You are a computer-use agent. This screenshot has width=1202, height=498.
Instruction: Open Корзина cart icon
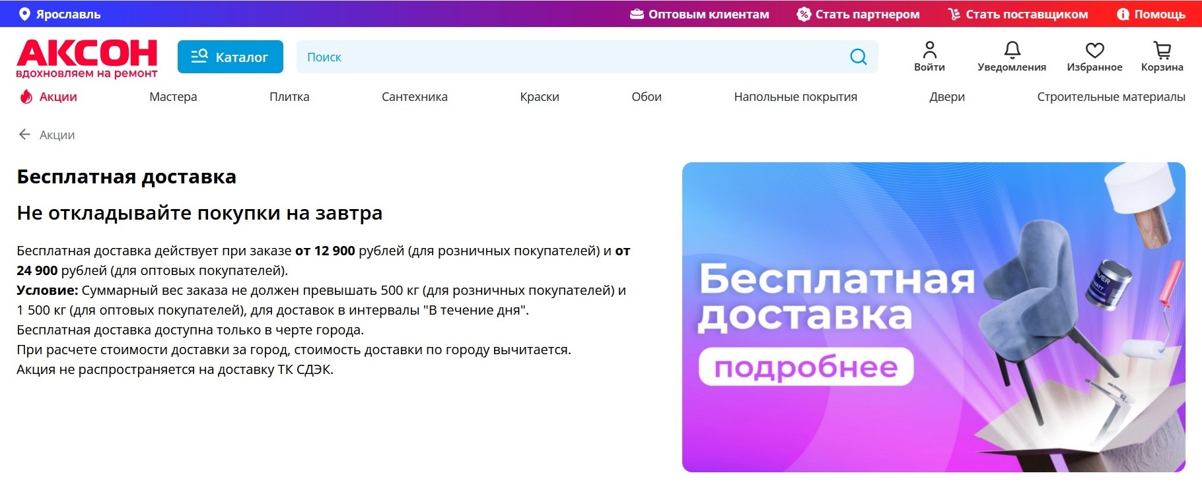(1162, 49)
